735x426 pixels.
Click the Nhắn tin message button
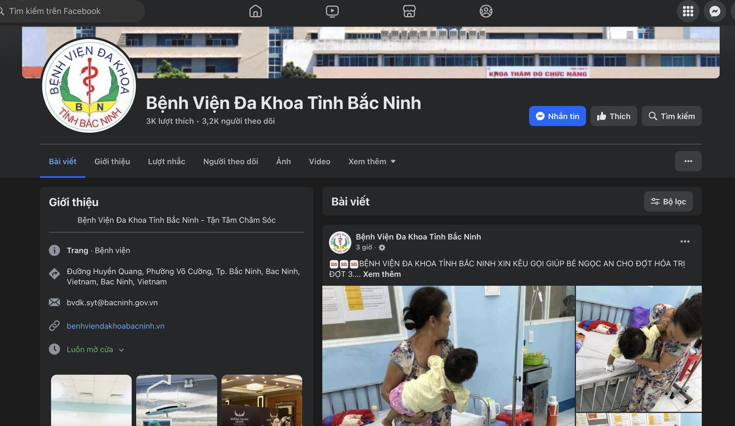click(557, 116)
